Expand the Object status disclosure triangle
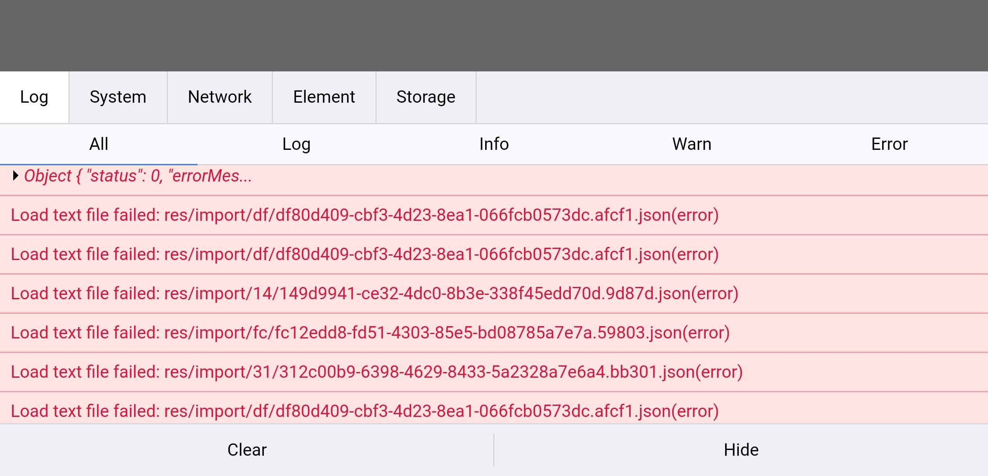This screenshot has width=988, height=476. tap(16, 176)
